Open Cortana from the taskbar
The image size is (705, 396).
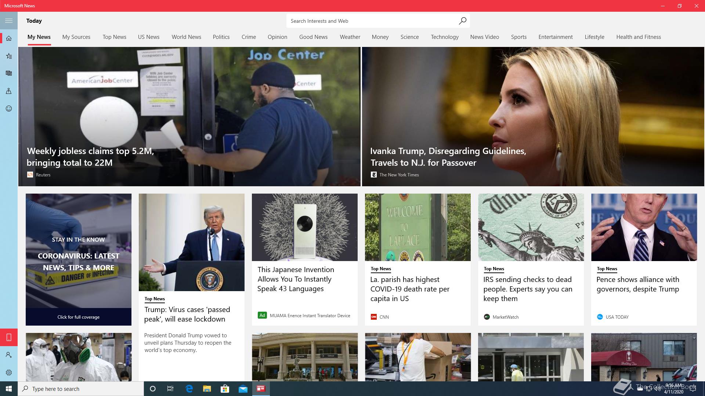coord(153,389)
